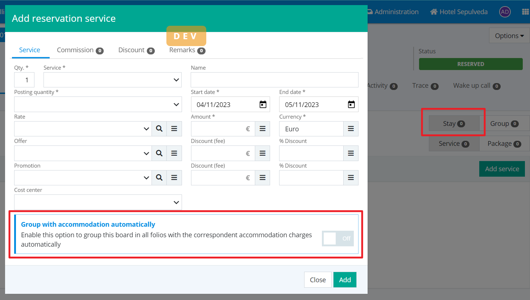Screen dimensions: 530x300
Task: Click the Name input field
Action: (x=274, y=80)
